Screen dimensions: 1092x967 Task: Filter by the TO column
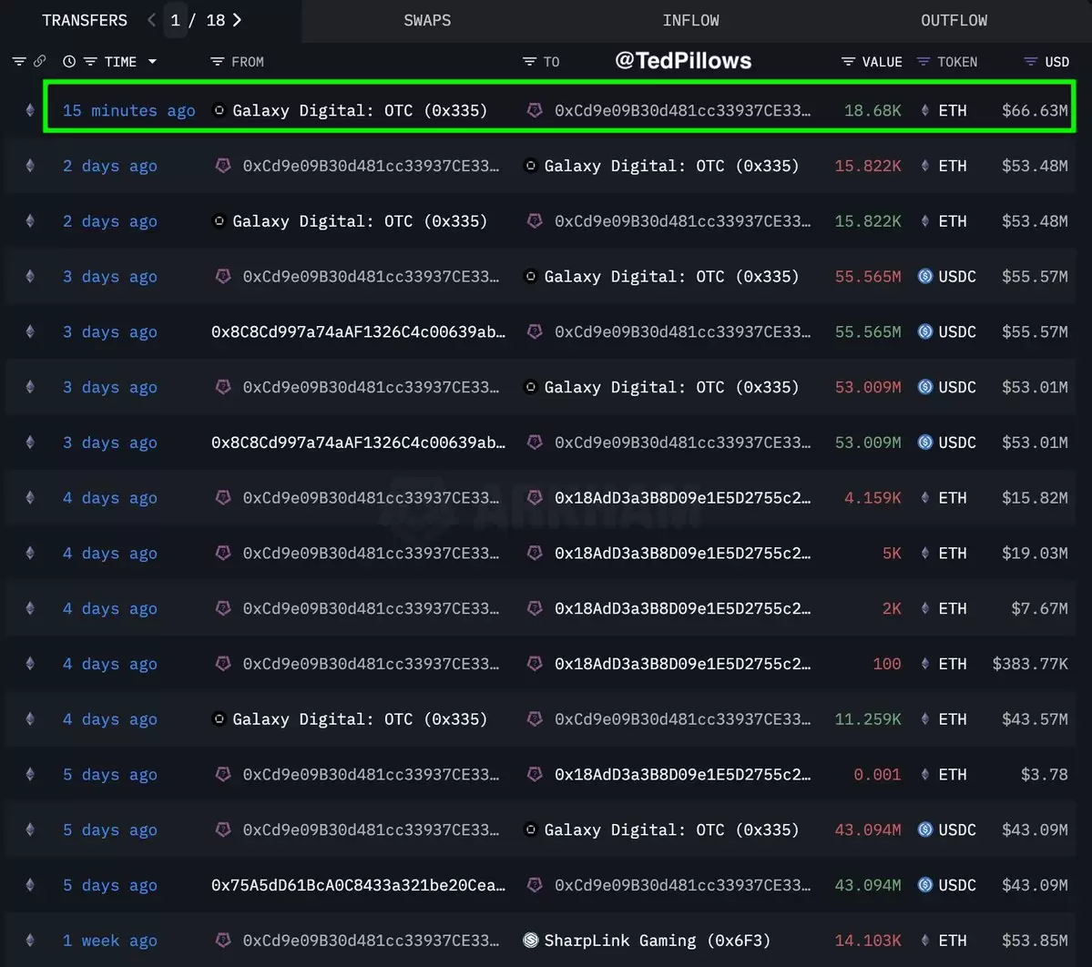529,62
